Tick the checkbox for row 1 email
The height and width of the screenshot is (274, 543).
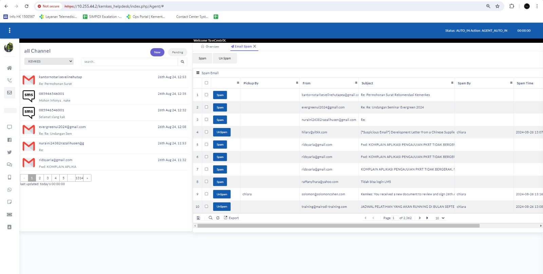206,95
